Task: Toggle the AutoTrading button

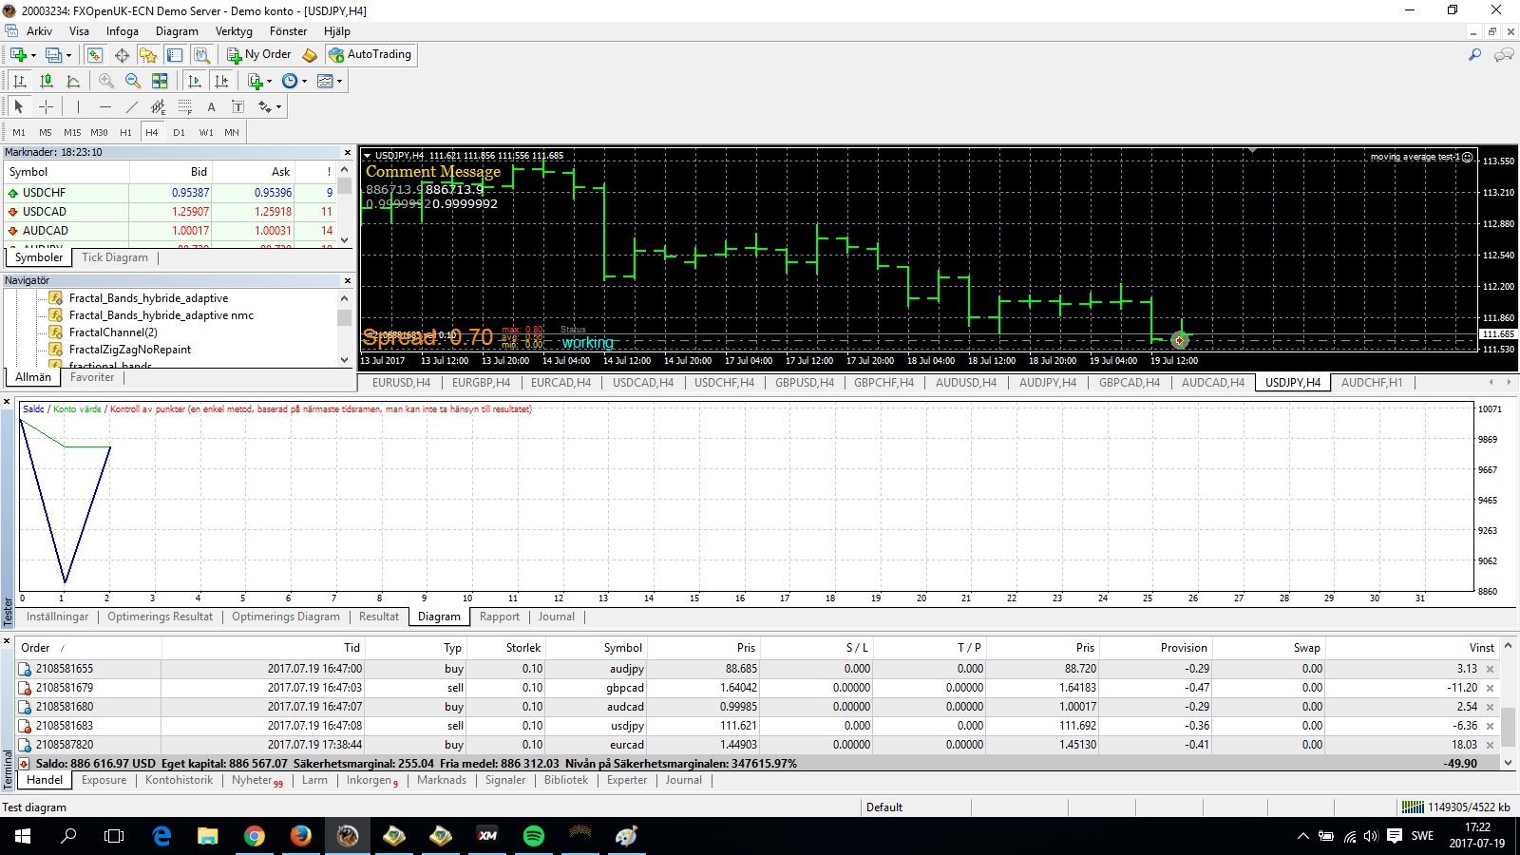Action: [370, 55]
